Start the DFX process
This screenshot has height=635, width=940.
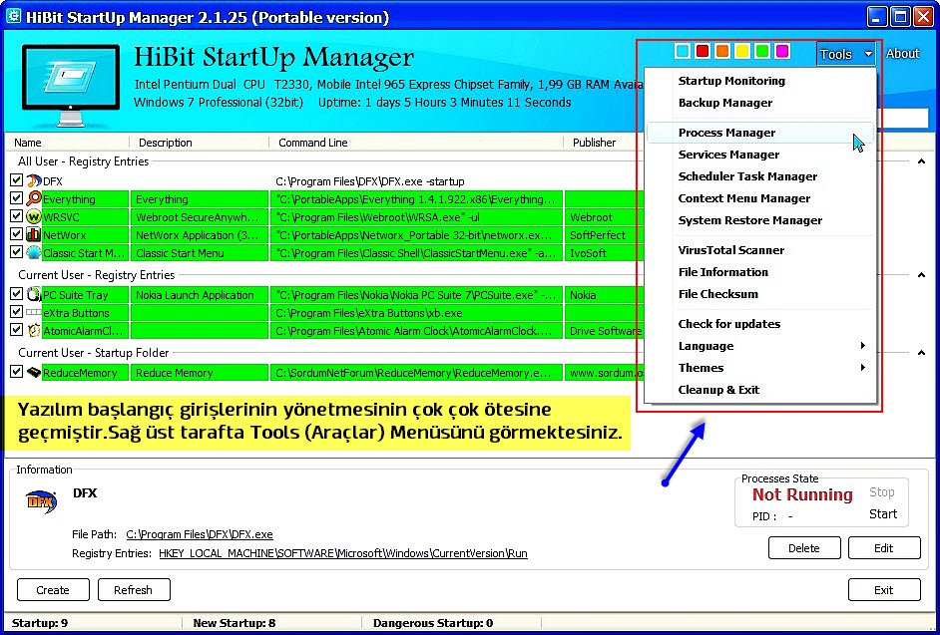[883, 514]
